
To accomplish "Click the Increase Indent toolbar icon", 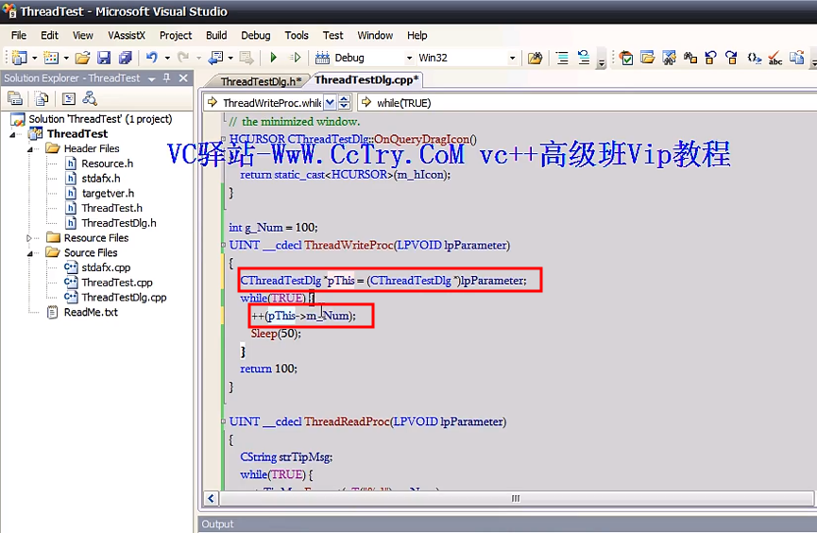I will pyautogui.click(x=562, y=58).
